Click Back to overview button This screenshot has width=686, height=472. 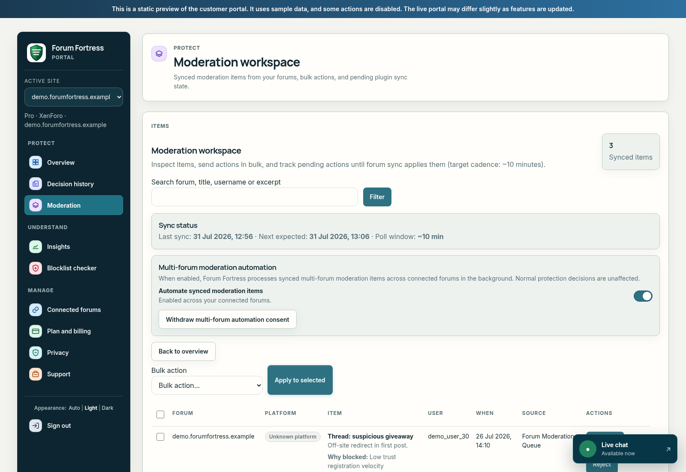click(x=184, y=351)
